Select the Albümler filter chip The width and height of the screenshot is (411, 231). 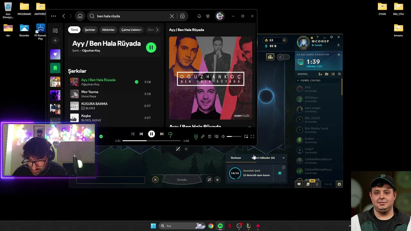[x=108, y=30]
